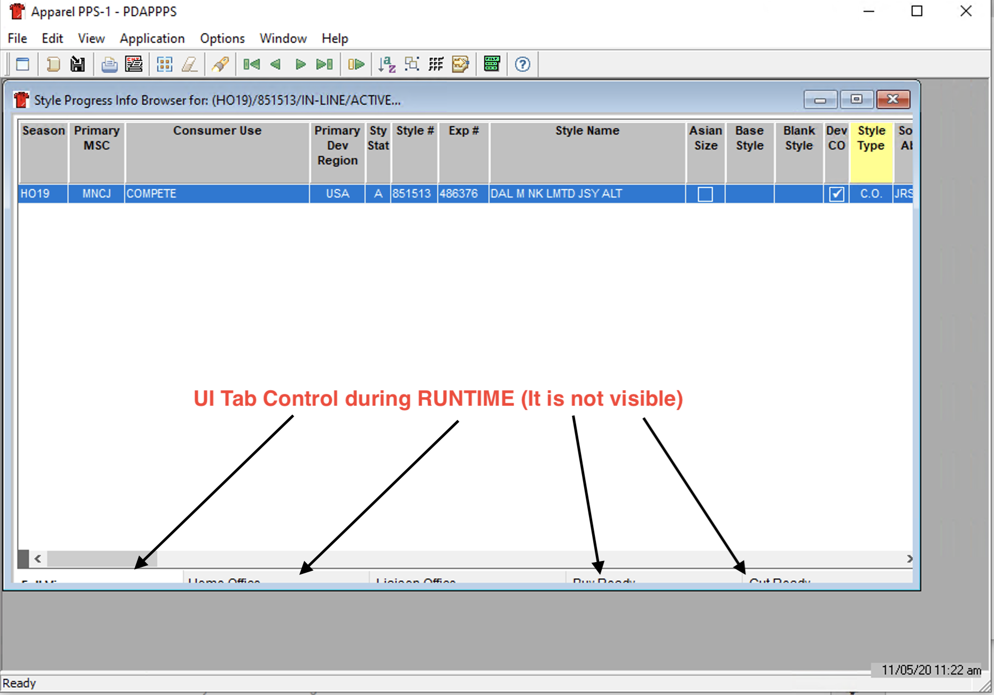Click the Print toolbar icon
This screenshot has width=994, height=695.
pyautogui.click(x=109, y=65)
